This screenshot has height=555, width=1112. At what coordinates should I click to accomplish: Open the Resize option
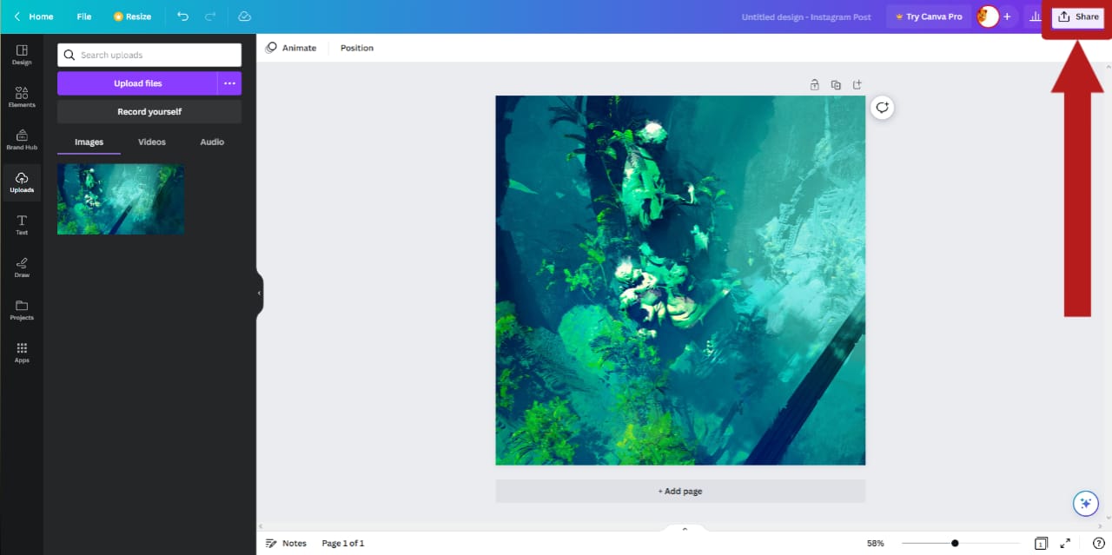coord(132,17)
